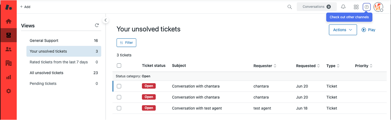Open the Admin gear icon
The width and height of the screenshot is (391, 120).
pyautogui.click(x=8, y=91)
